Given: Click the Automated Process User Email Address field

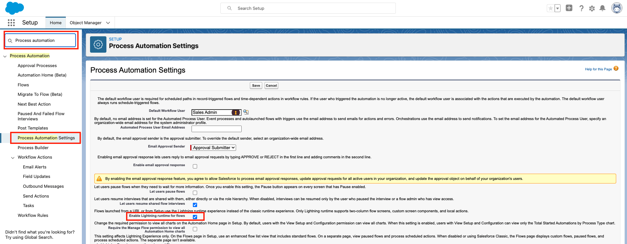Looking at the screenshot, I should pos(216,129).
